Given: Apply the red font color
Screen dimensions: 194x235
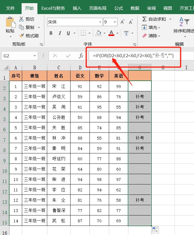Looking at the screenshot, I should tap(111, 33).
